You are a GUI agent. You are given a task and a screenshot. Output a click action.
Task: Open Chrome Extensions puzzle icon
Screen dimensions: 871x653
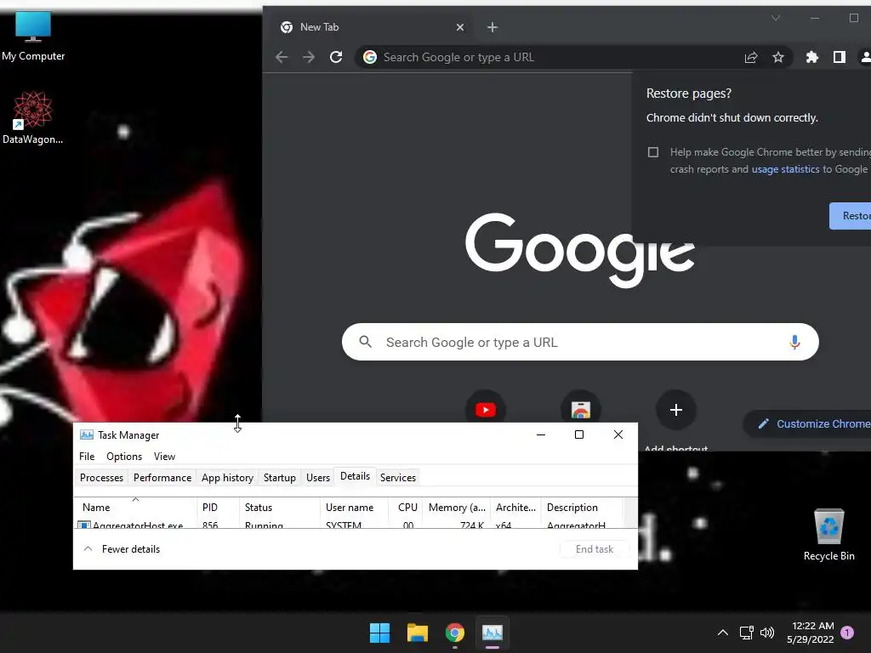812,57
